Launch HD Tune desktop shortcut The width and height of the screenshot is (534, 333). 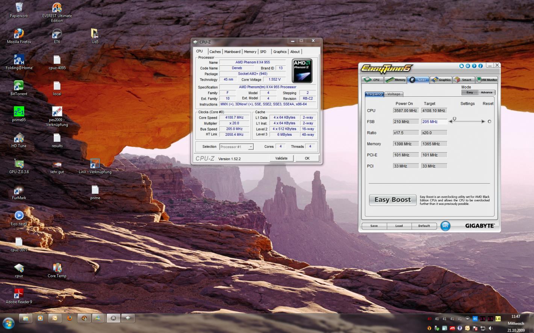coord(19,140)
